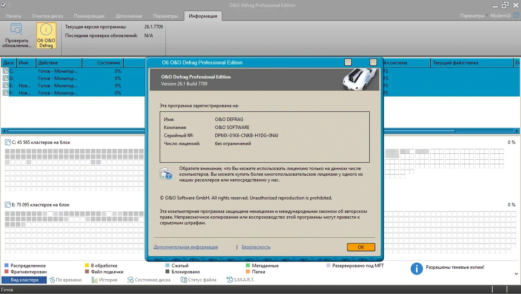
Task: Open the Безопасность link
Action: 256,247
